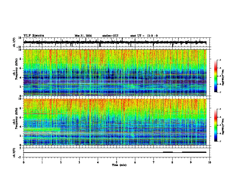The width and height of the screenshot is (236, 182).
Task: Click time tick label "5" on x-axis
Action: tap(117, 162)
